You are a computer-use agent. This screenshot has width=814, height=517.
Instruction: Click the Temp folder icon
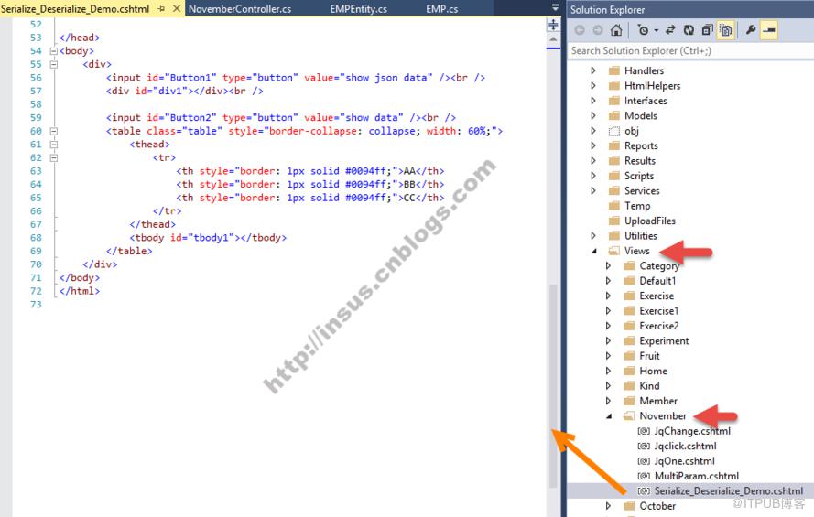614,206
